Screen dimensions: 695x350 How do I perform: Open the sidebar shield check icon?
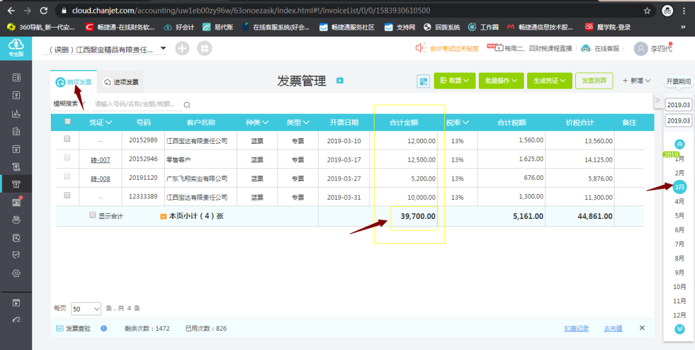16,256
